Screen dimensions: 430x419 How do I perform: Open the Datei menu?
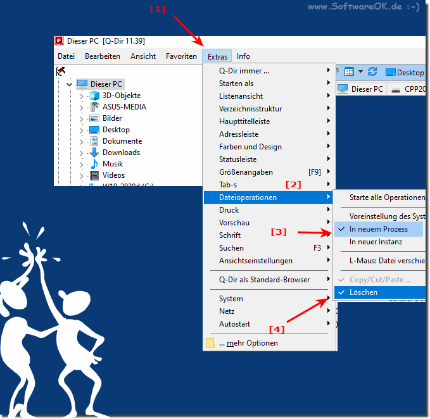click(x=66, y=56)
